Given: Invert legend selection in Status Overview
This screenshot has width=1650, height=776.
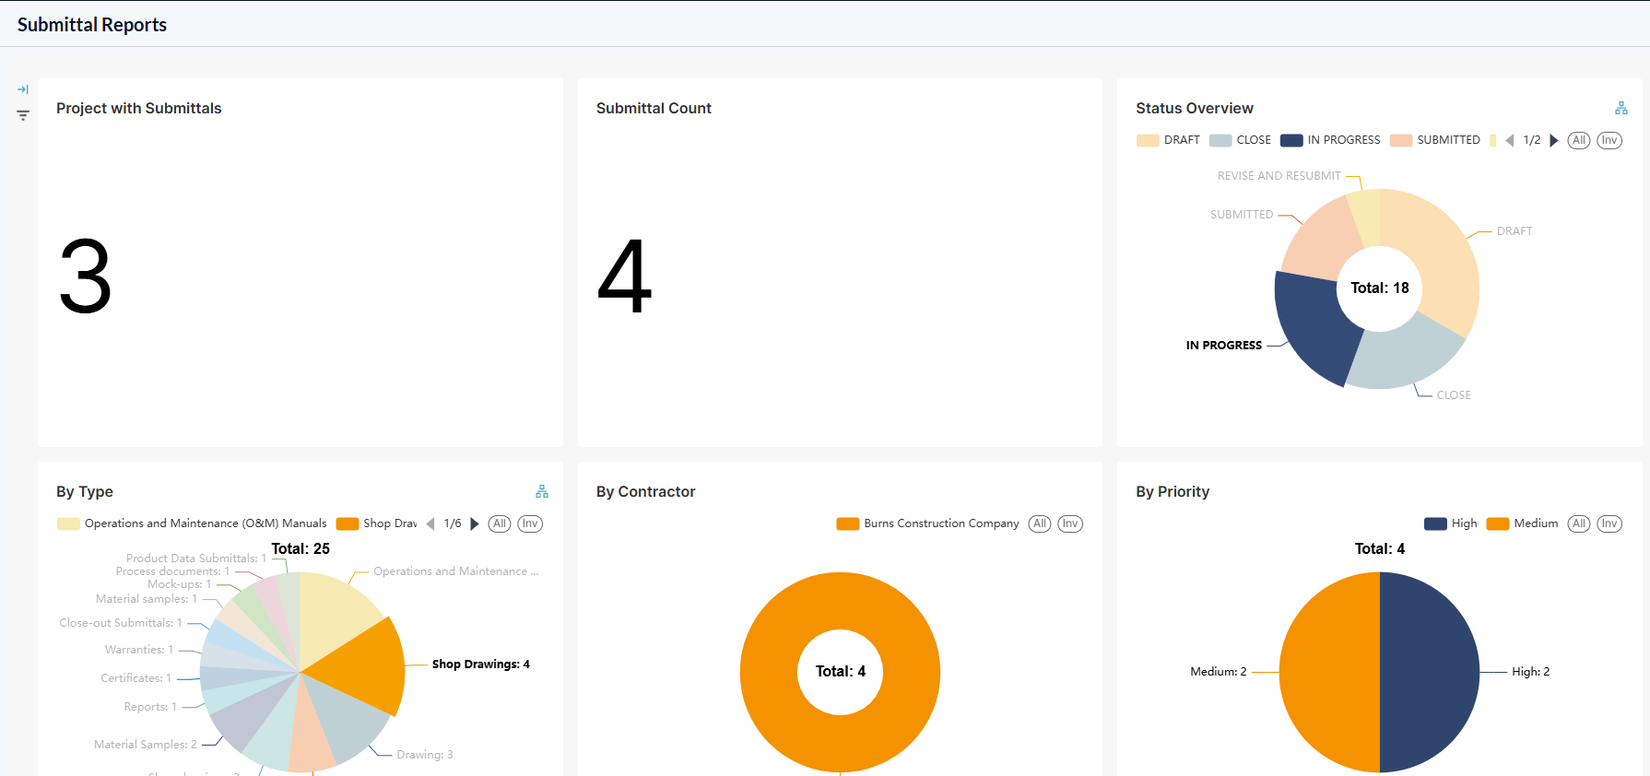Looking at the screenshot, I should click(1609, 140).
